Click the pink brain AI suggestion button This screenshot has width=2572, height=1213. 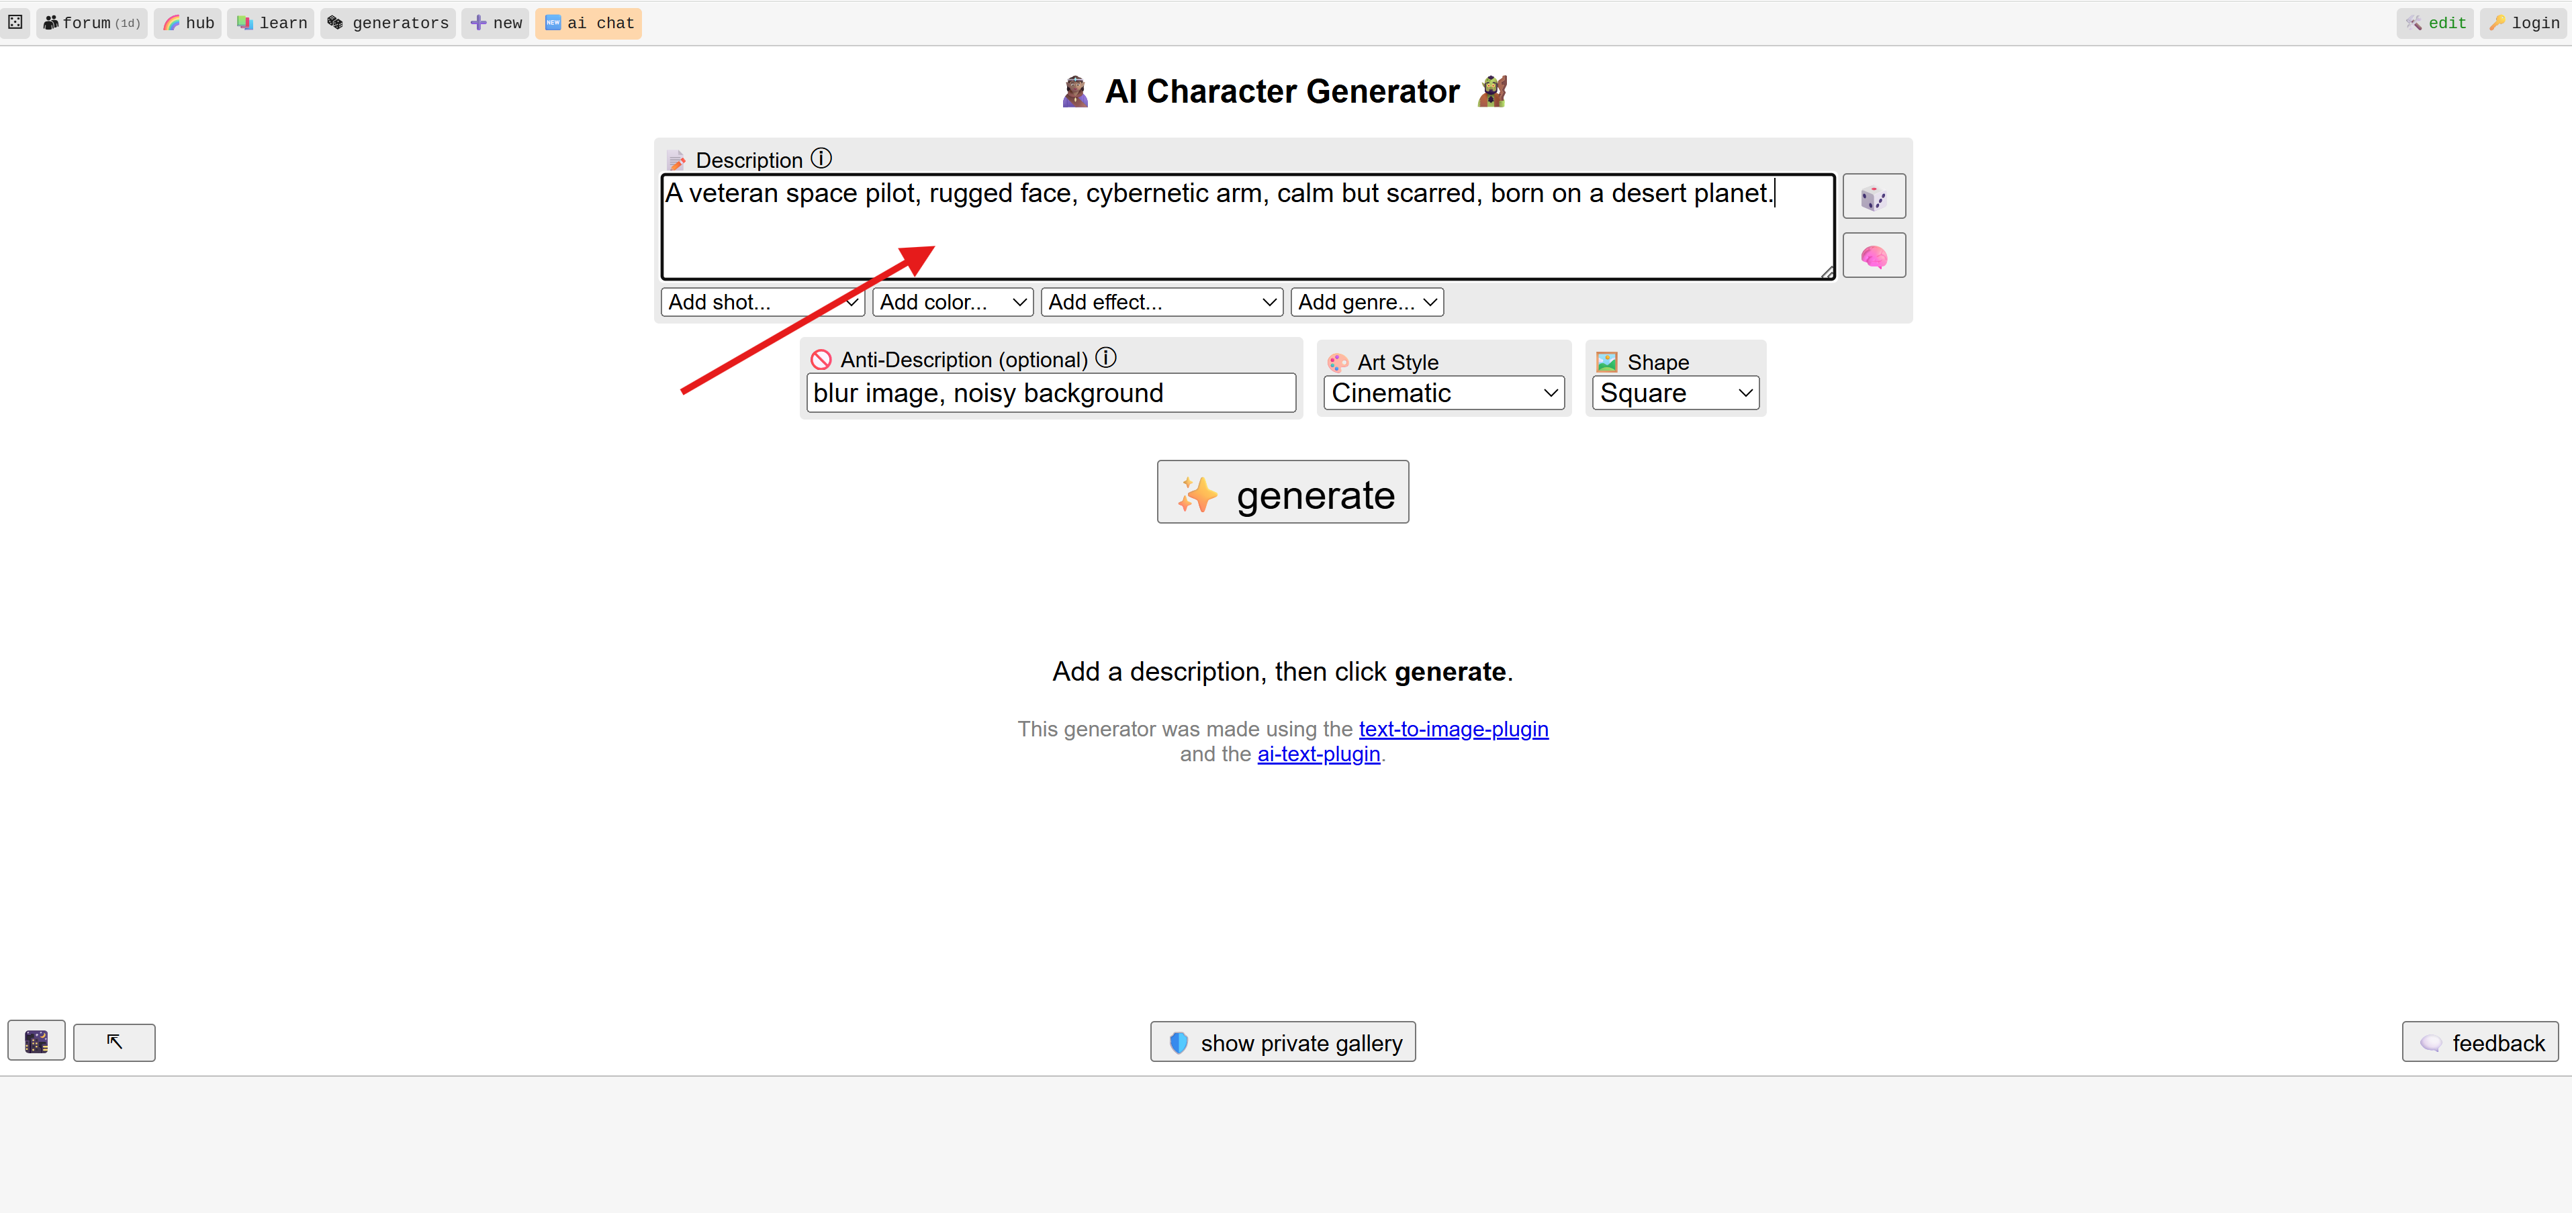coord(1873,256)
